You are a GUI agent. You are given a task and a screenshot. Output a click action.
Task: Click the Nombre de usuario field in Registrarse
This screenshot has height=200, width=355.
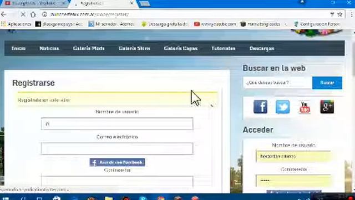point(117,124)
